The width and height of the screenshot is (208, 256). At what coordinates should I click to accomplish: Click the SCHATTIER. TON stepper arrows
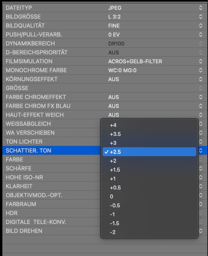tap(201, 151)
